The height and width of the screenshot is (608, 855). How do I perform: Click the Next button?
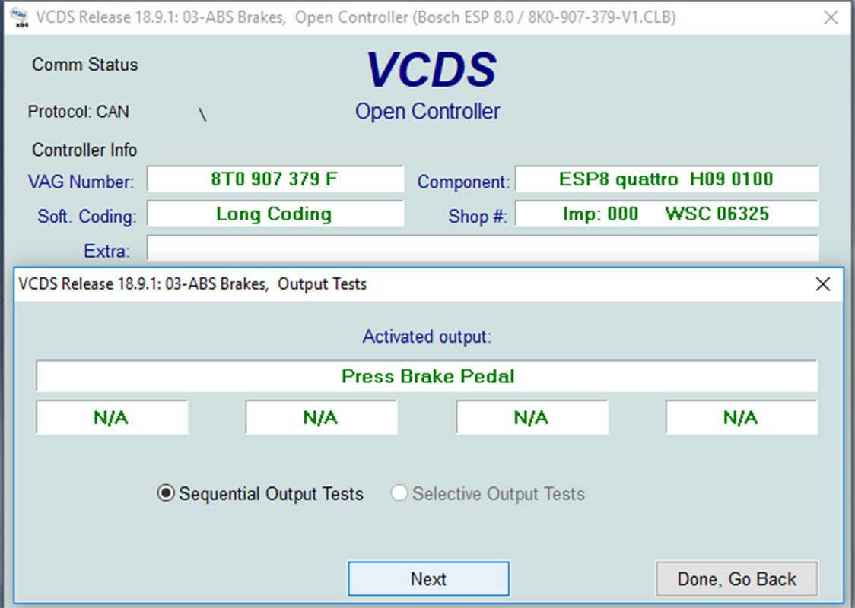click(x=428, y=578)
